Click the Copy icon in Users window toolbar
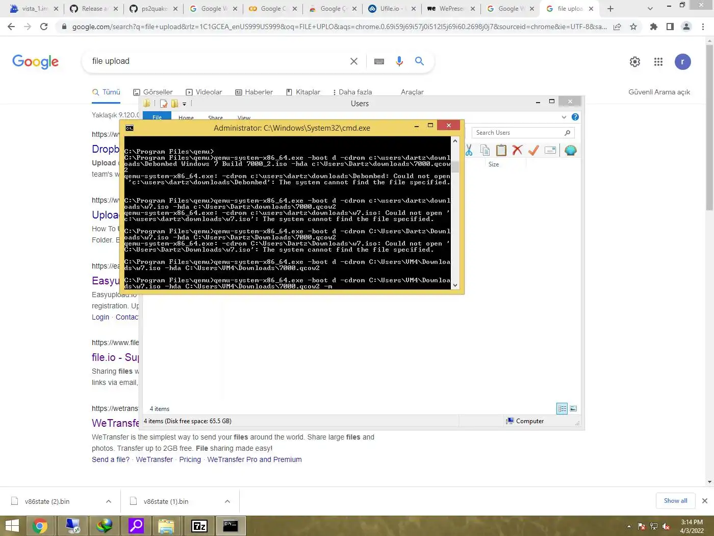Screen dimensions: 714x536 (485, 150)
